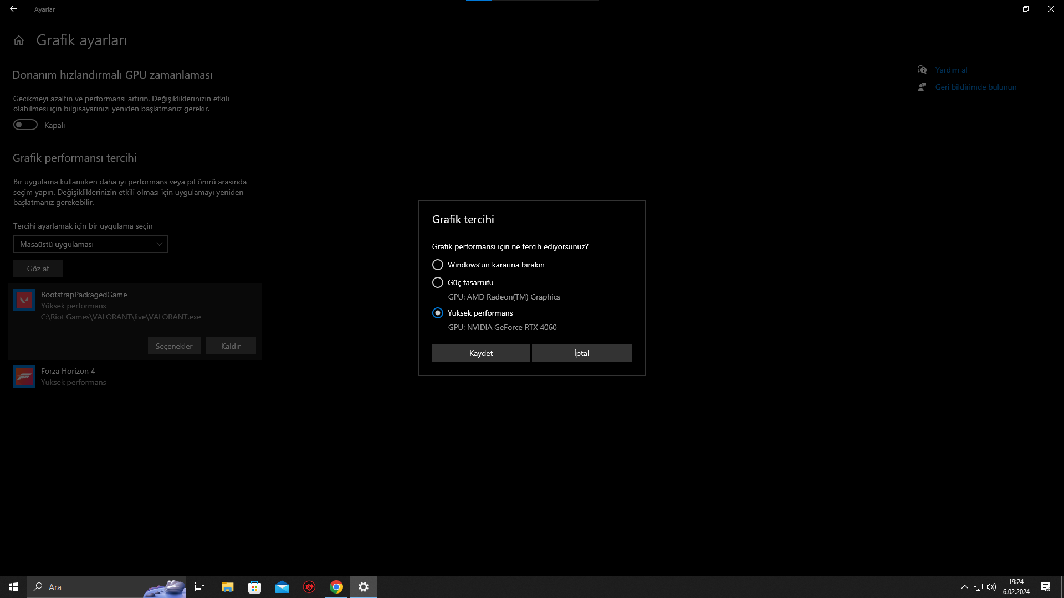Open the volume control tray icon

tap(991, 587)
